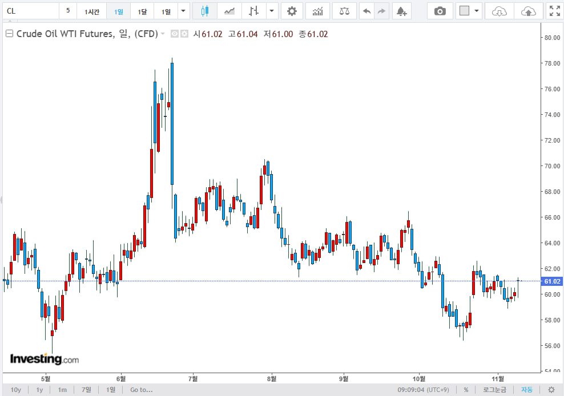This screenshot has height=396, width=564.
Task: Open the indicators menu
Action: [317, 11]
